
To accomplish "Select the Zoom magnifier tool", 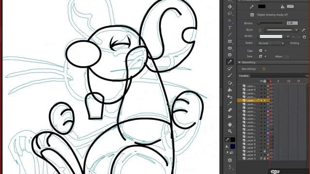I will click(x=230, y=131).
